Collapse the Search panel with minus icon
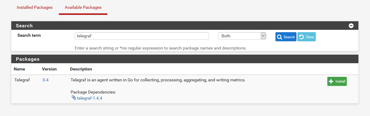 351,26
